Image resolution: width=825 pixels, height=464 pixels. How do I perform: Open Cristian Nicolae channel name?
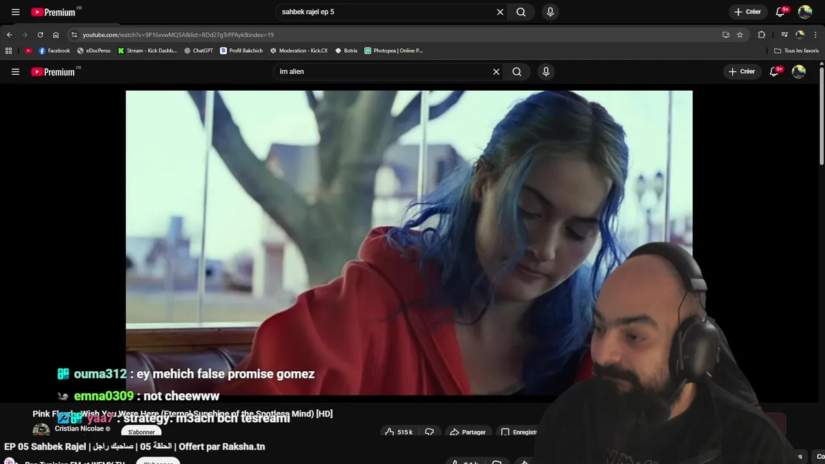tap(79, 429)
